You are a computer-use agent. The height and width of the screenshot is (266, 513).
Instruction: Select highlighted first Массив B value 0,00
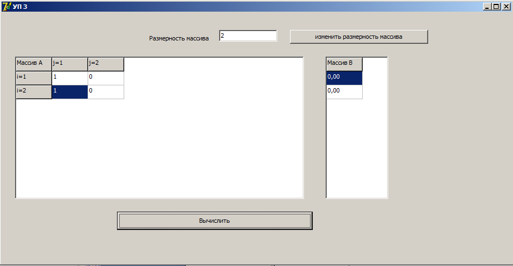point(344,78)
